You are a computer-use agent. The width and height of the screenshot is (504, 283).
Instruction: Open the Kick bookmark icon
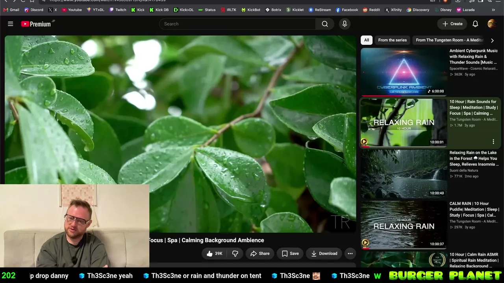[x=133, y=10]
